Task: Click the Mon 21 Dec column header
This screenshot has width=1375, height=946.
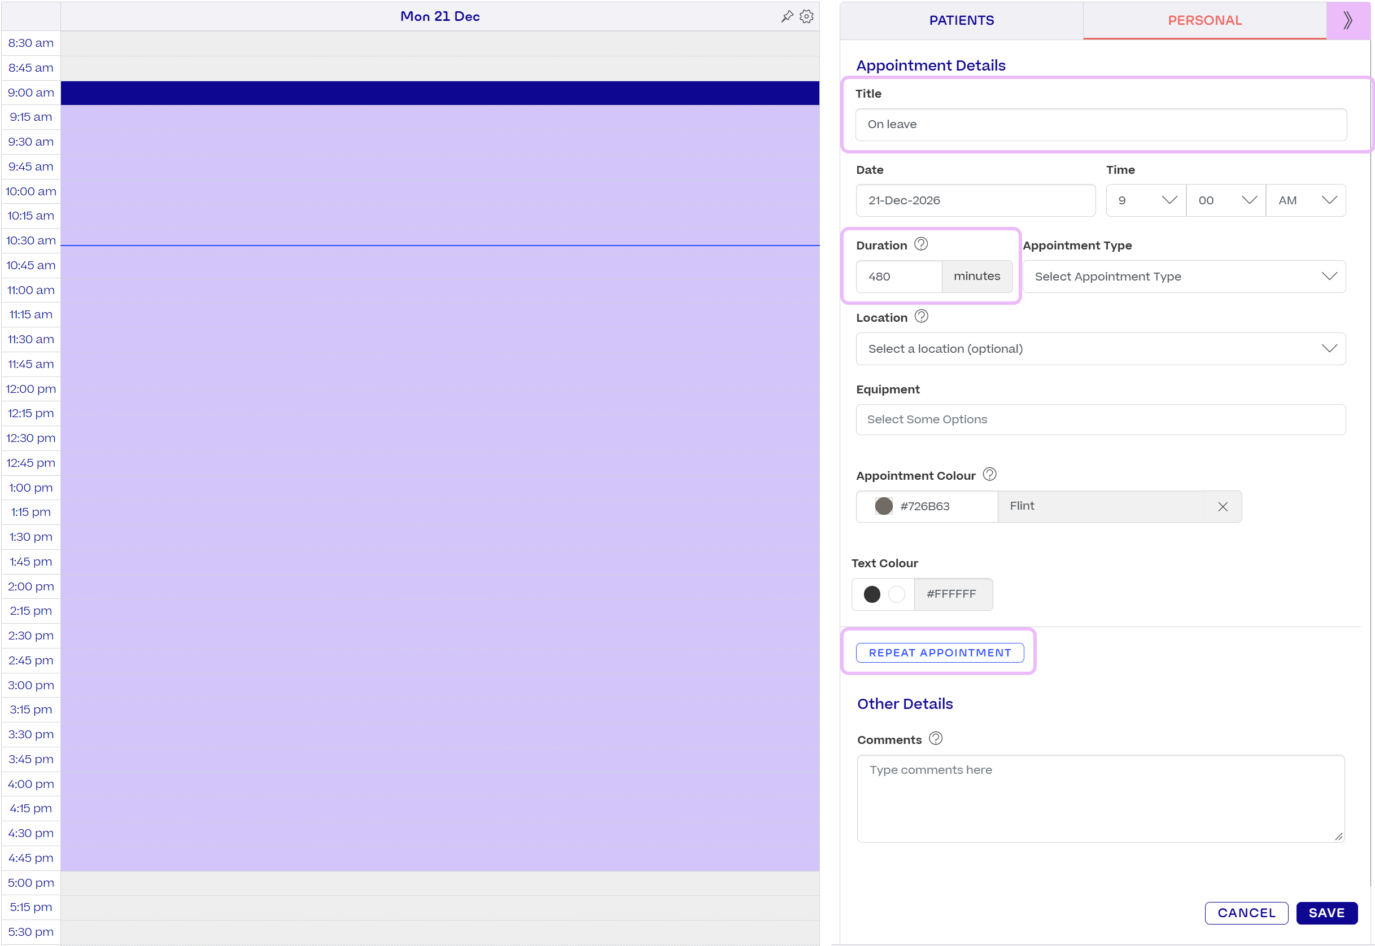Action: pos(440,16)
